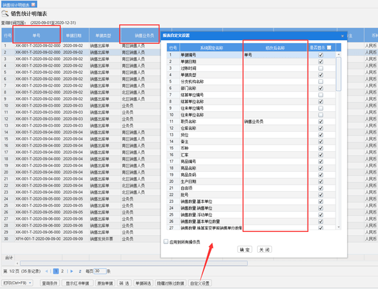Click the 关闭 button in dialog
This screenshot has width=378, height=289.
pyautogui.click(x=264, y=250)
